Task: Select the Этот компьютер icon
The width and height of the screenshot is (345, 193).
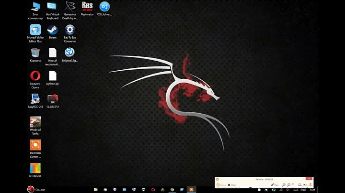Action: point(35,7)
